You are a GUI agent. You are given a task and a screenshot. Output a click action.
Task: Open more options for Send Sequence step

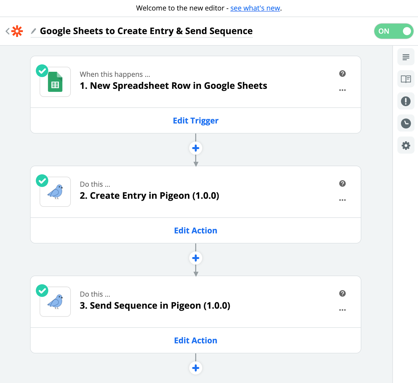pyautogui.click(x=342, y=310)
